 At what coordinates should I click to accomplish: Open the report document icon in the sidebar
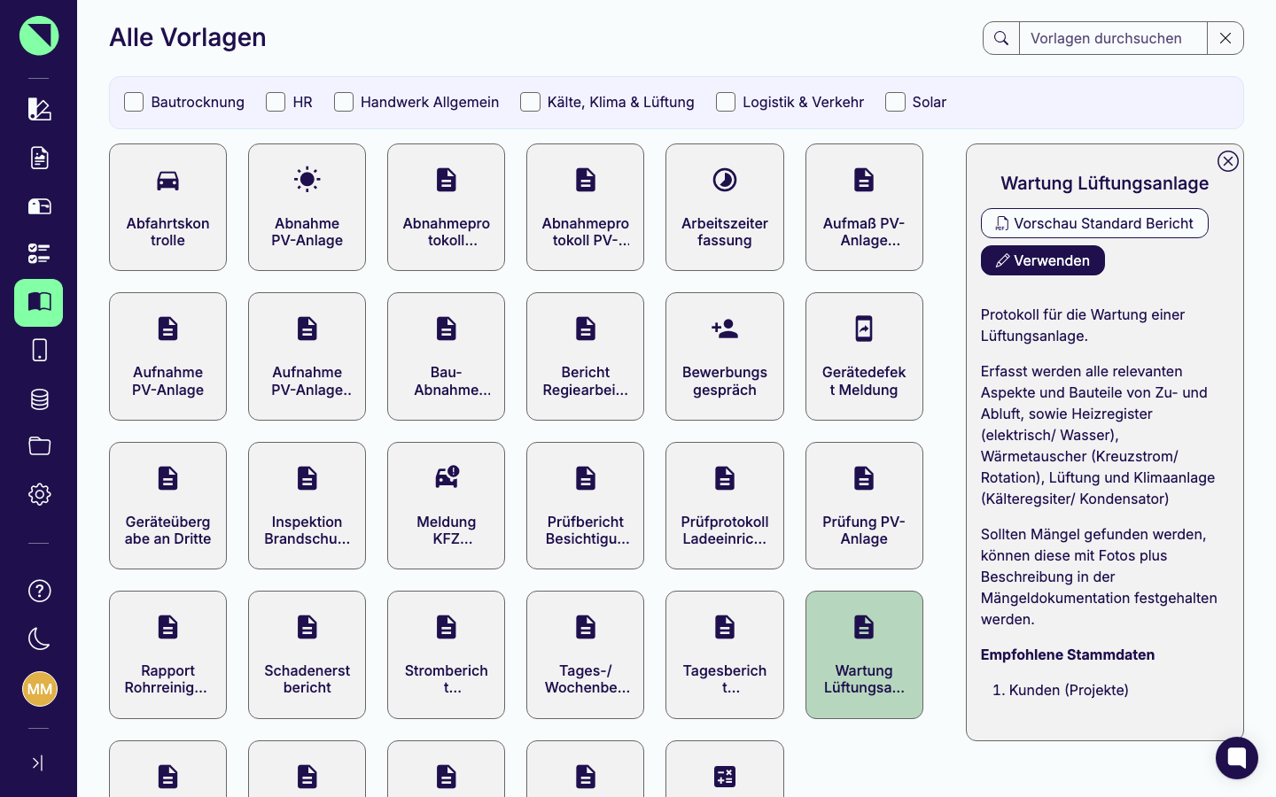[39, 158]
